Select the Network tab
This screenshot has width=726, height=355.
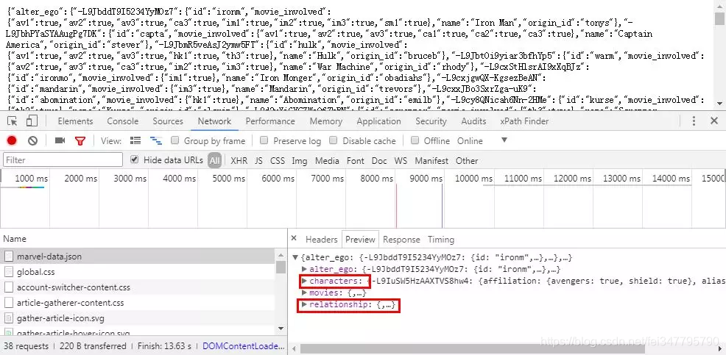pyautogui.click(x=214, y=121)
